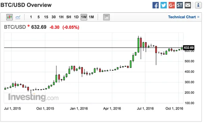Click the -0.30 change value
204x123 pixels.
pos(54,27)
